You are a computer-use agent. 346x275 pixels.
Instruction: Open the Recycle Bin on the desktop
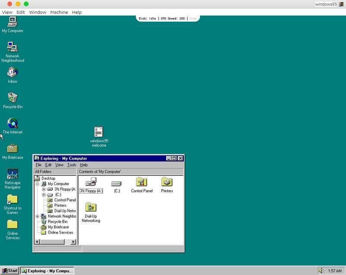(x=12, y=96)
